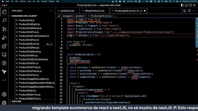The width and height of the screenshot is (198, 111).
Task: Open the Search view icon
Action: click(4, 20)
